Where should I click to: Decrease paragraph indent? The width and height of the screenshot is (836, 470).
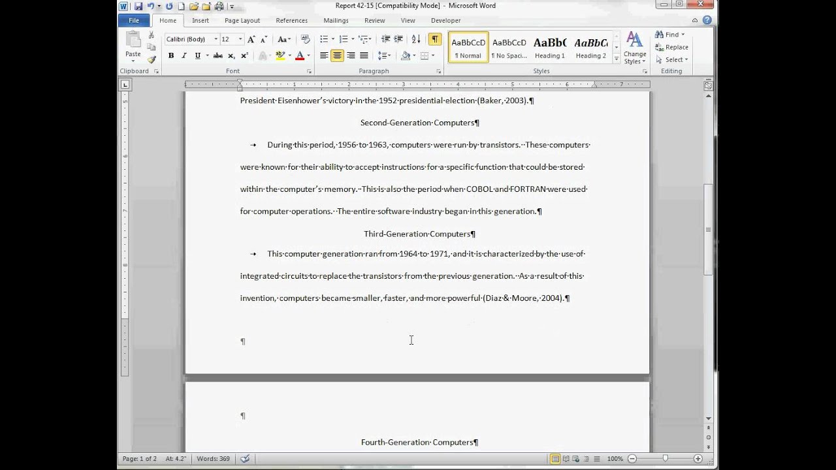point(386,39)
